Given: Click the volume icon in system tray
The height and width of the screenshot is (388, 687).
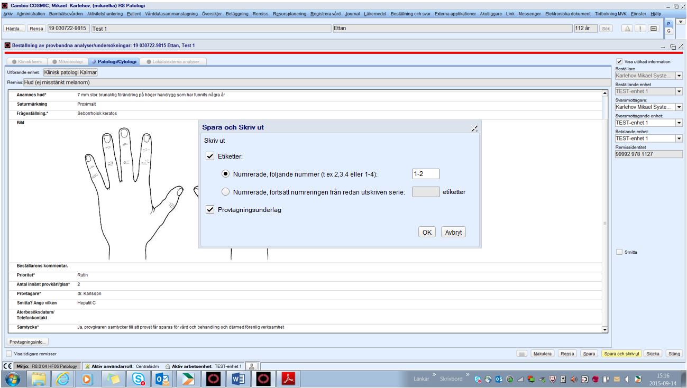Looking at the screenshot, I should 628,378.
